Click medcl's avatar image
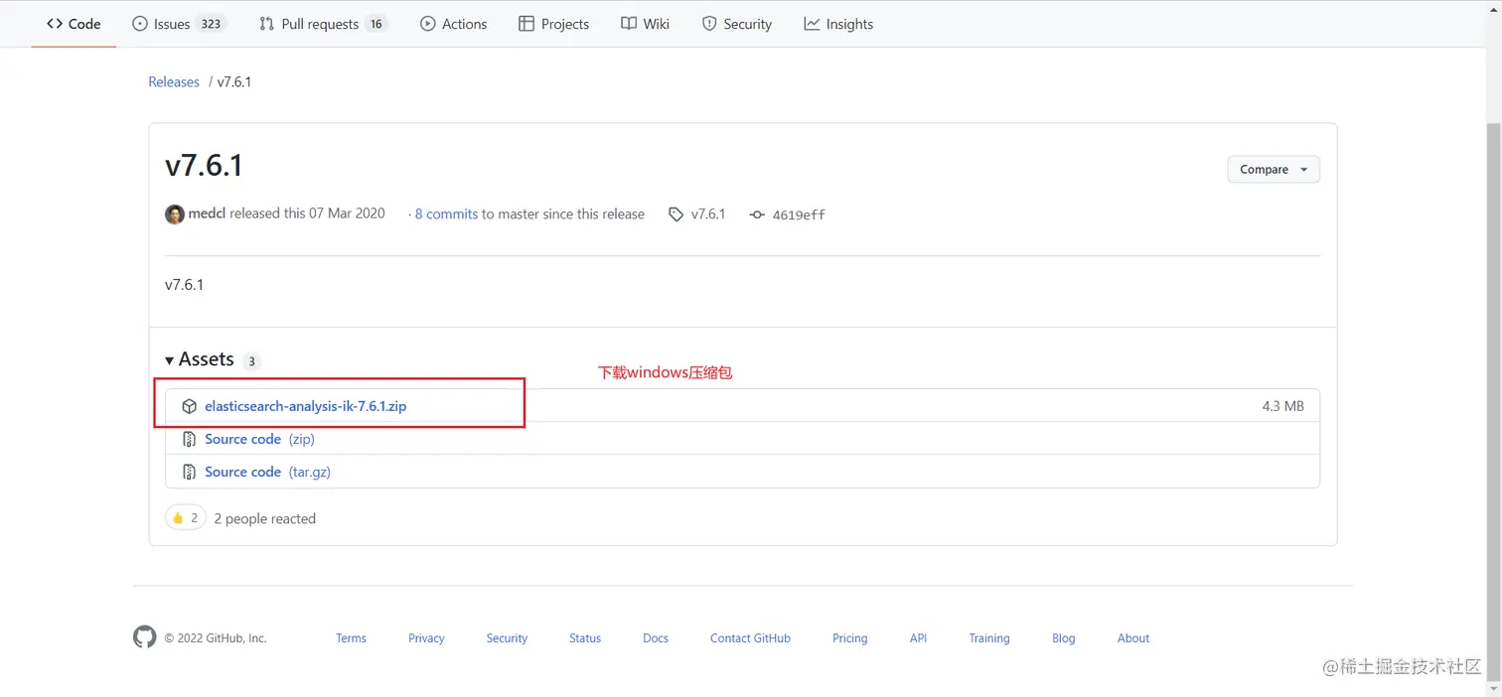The height and width of the screenshot is (697, 1502). click(x=175, y=214)
